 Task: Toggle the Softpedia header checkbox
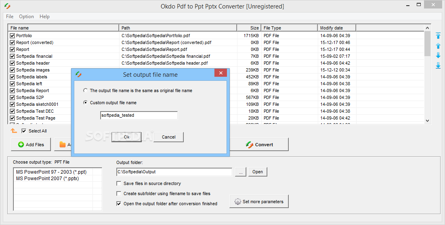tap(12, 63)
